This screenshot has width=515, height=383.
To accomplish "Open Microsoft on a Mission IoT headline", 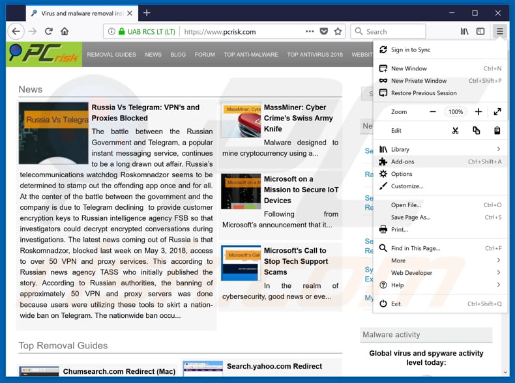I will pos(301,190).
